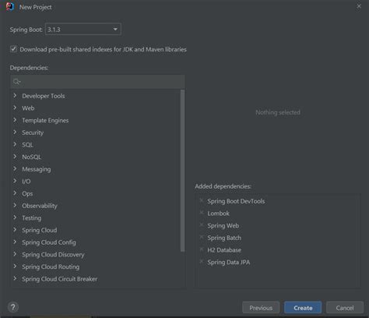Cancel the New Project wizard
The image size is (369, 318).
click(x=345, y=308)
